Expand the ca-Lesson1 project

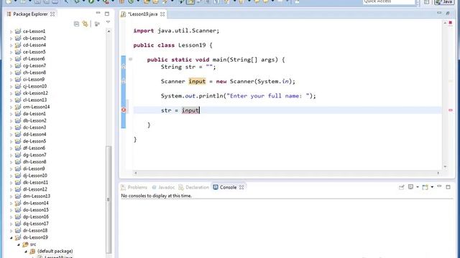coord(11,32)
